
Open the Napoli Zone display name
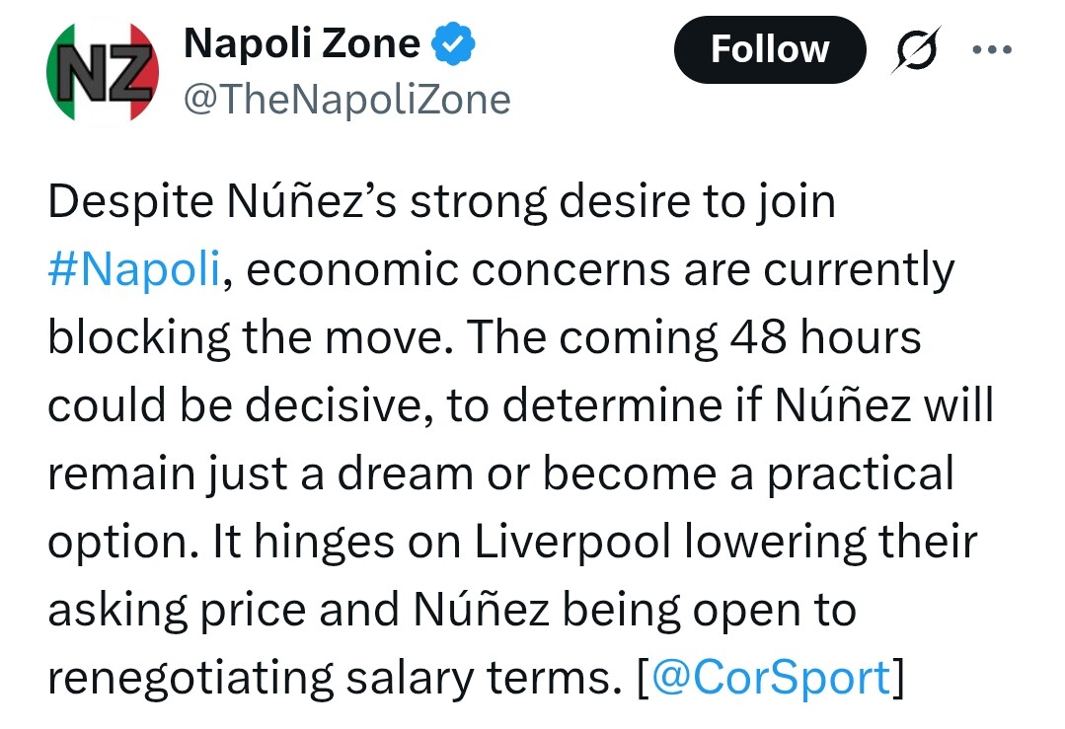coord(302,42)
